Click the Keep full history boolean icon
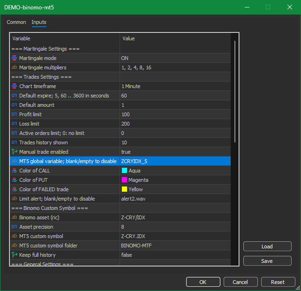 [15, 255]
